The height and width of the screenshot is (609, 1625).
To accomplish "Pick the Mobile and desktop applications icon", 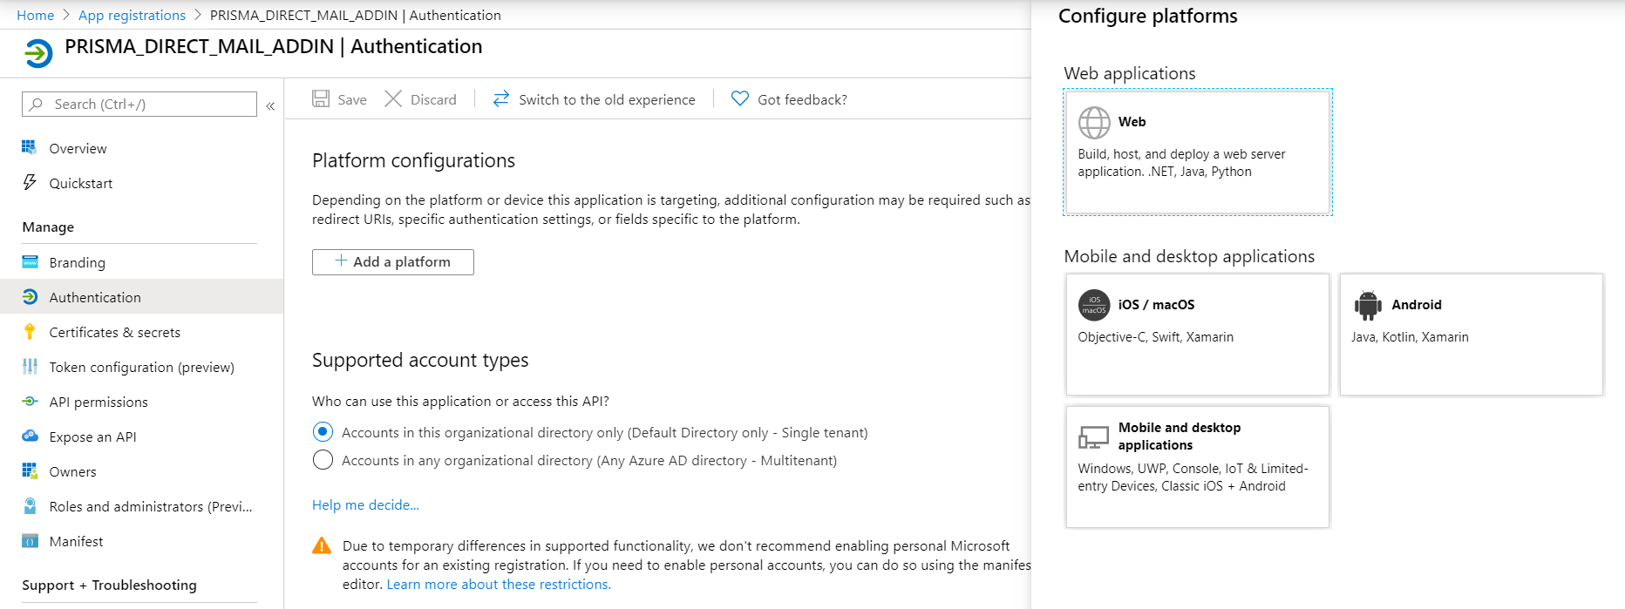I will (x=1094, y=436).
